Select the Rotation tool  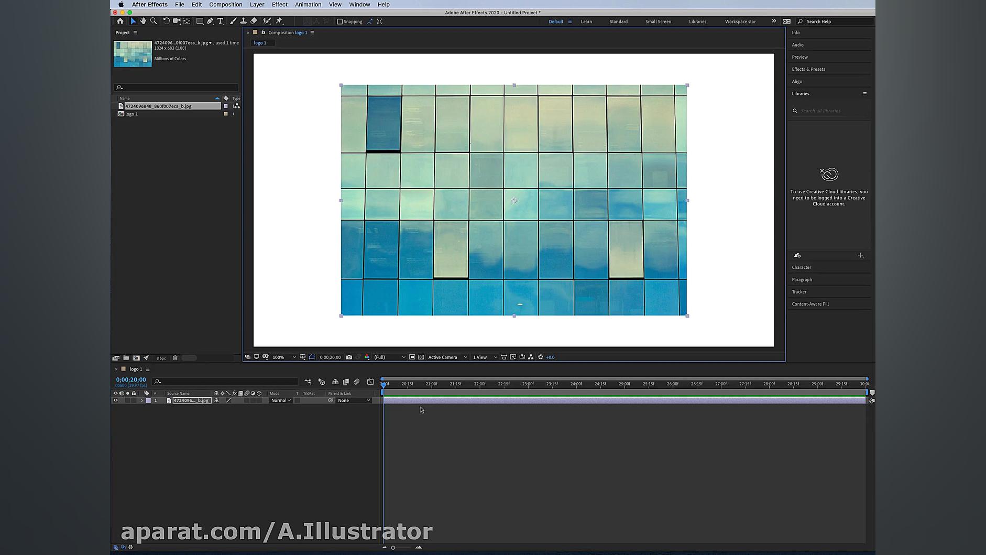(x=166, y=21)
